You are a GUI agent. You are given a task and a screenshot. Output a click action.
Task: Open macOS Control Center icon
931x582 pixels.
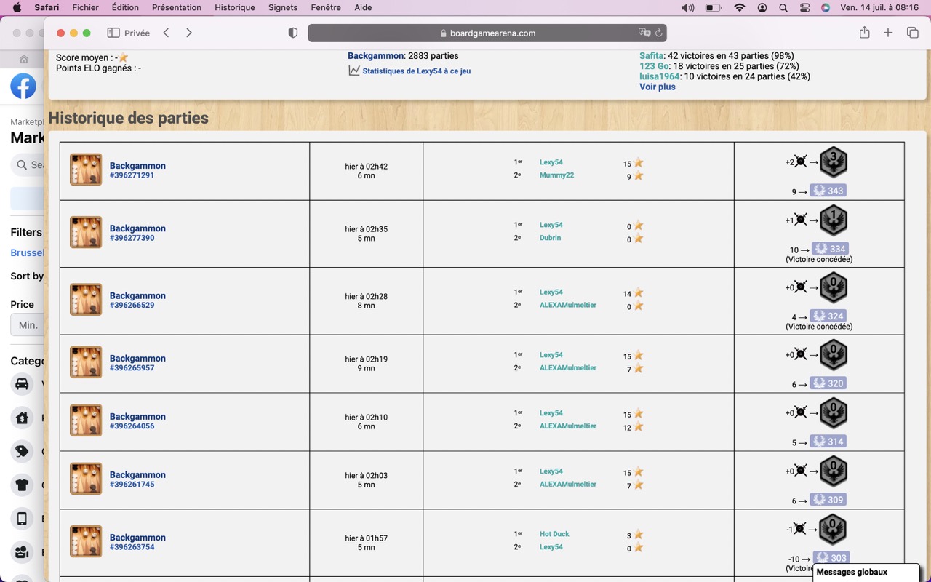click(804, 7)
